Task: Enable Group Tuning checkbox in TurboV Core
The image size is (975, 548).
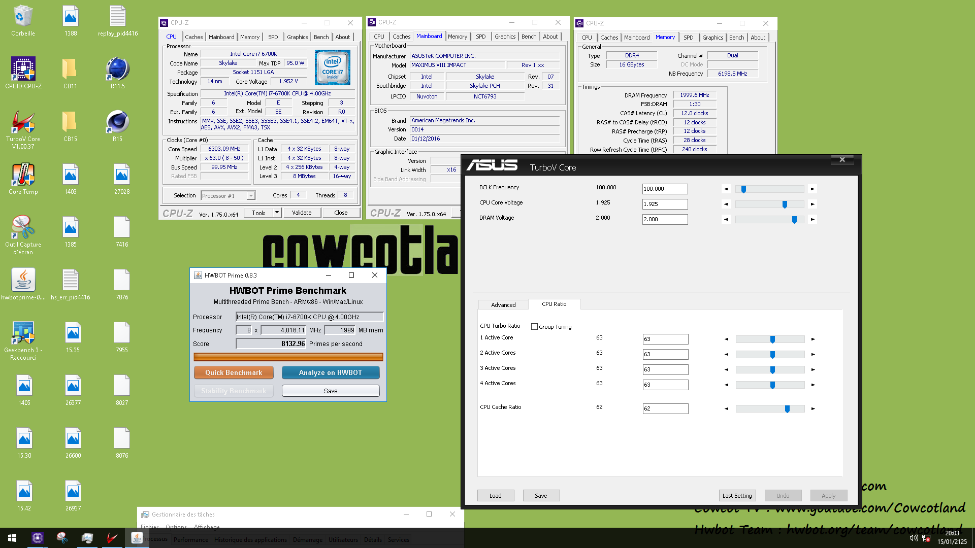Action: pos(534,327)
